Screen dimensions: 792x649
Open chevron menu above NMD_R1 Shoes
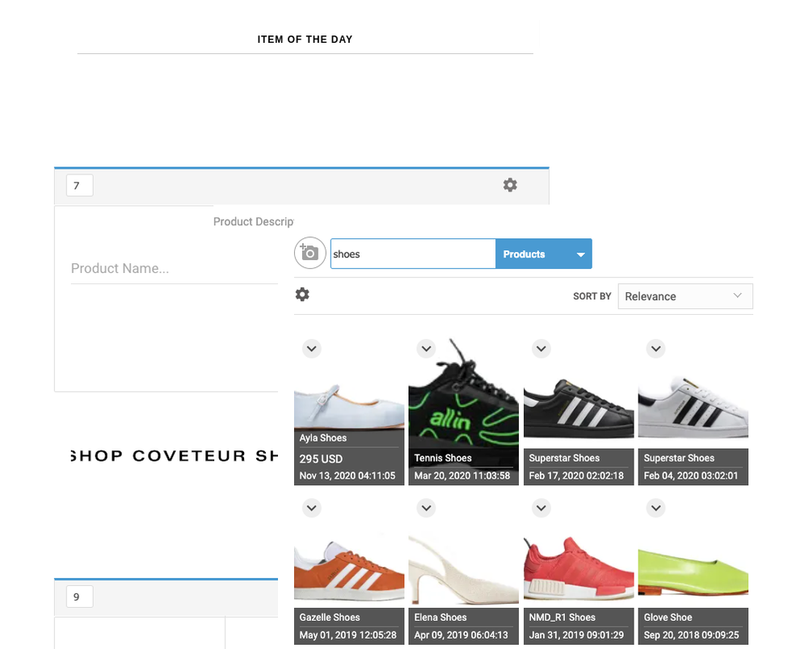[541, 509]
